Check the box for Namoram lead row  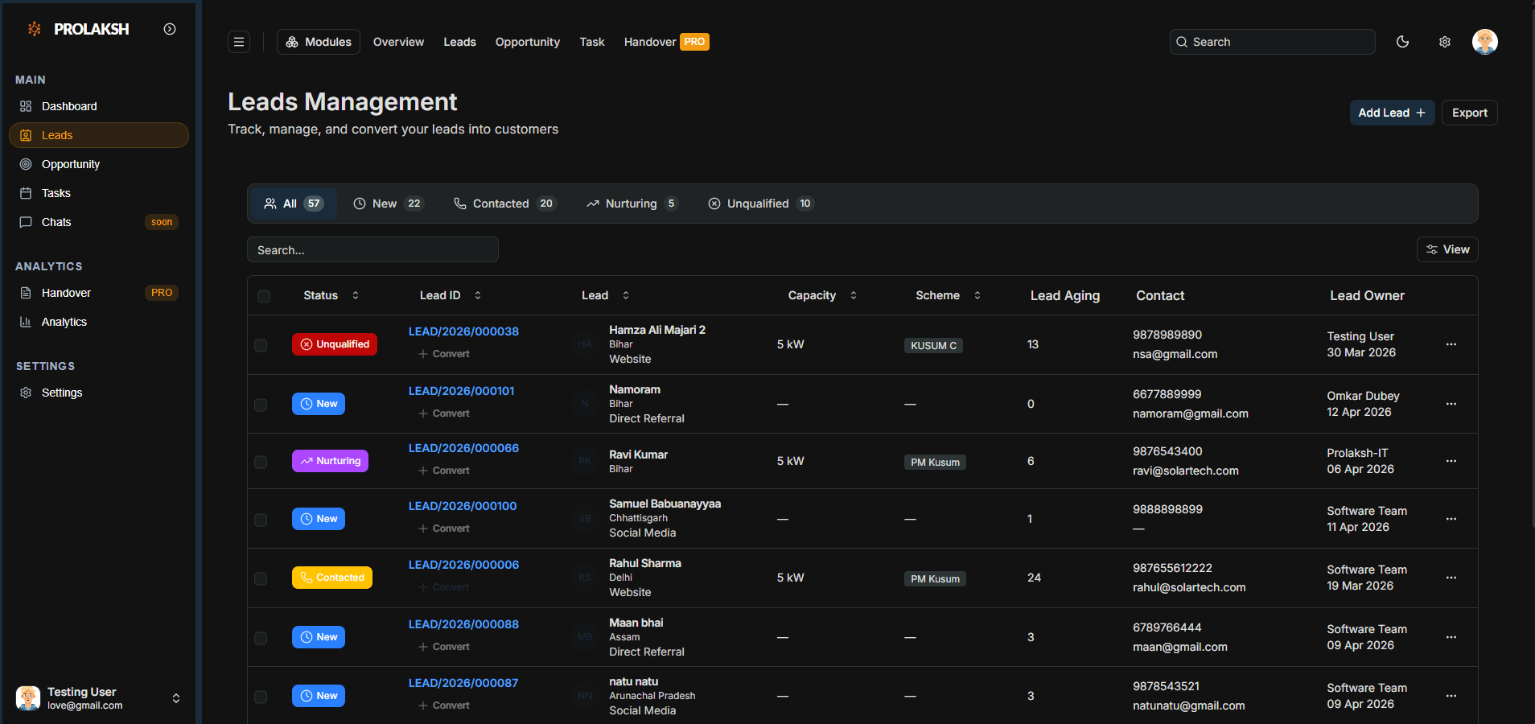[x=261, y=405]
